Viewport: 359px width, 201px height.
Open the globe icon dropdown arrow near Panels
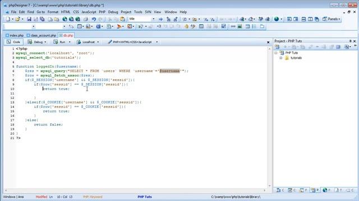tap(282, 19)
